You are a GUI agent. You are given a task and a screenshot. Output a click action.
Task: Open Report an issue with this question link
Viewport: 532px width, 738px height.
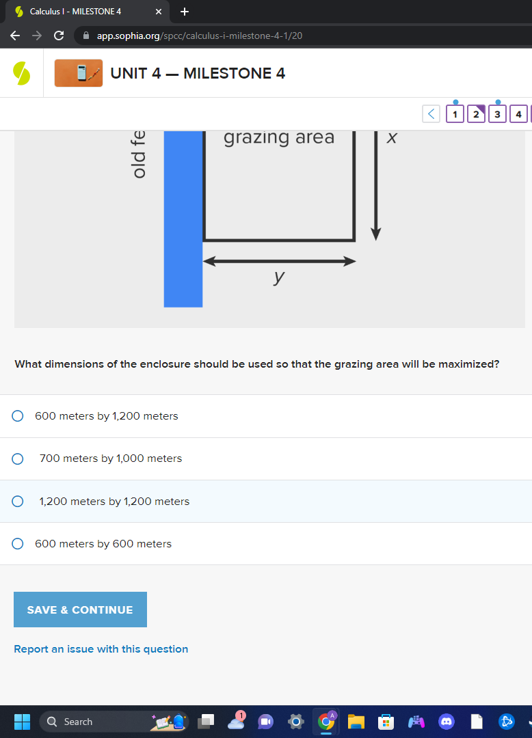pyautogui.click(x=101, y=648)
